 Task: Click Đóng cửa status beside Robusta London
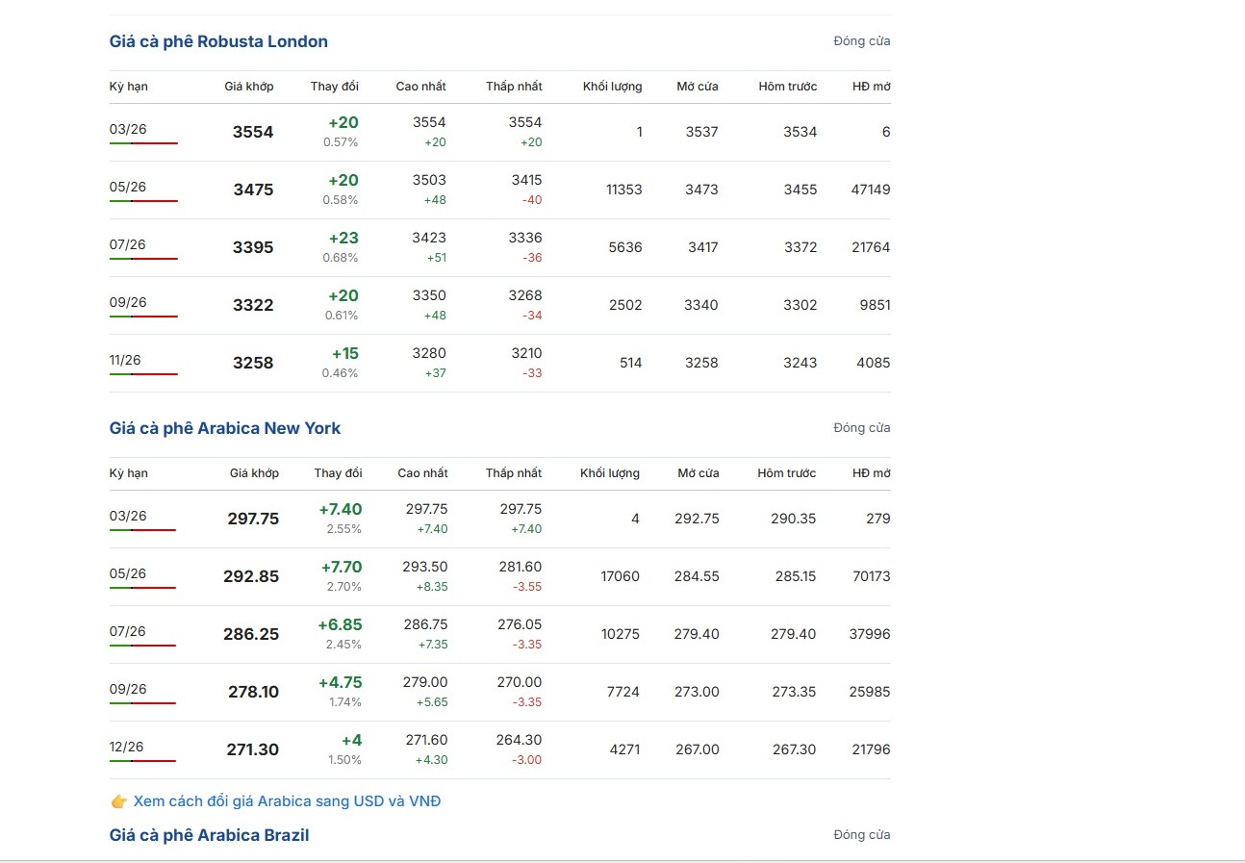pos(862,41)
